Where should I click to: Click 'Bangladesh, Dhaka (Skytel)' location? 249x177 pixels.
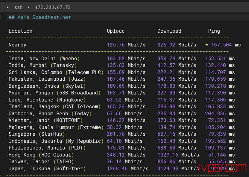click(47, 86)
